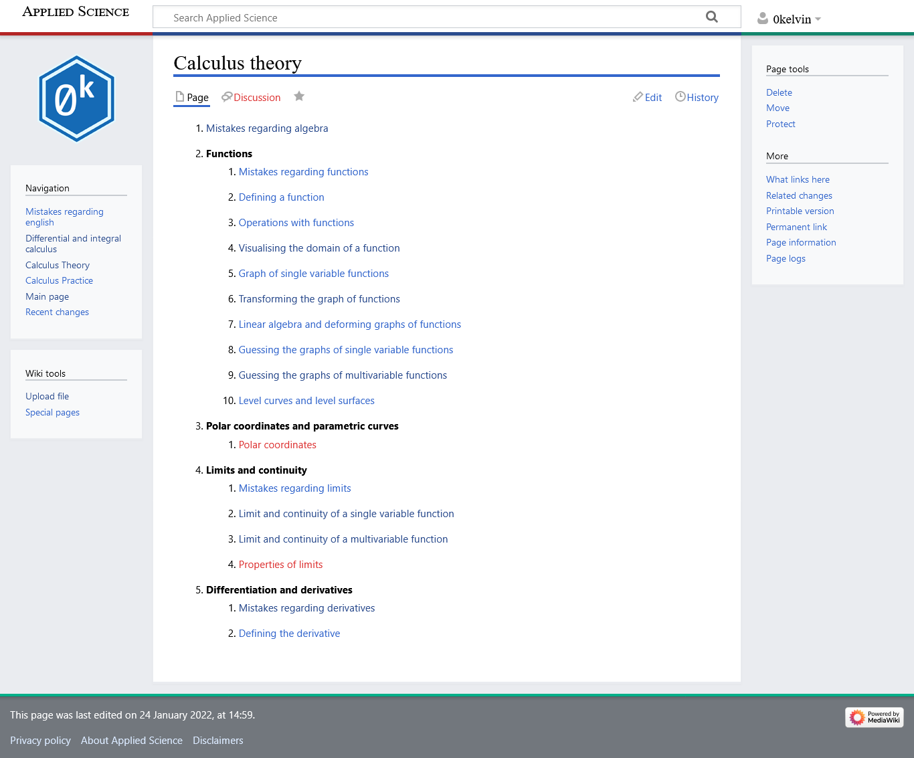Open the Discussion tab

tap(251, 98)
